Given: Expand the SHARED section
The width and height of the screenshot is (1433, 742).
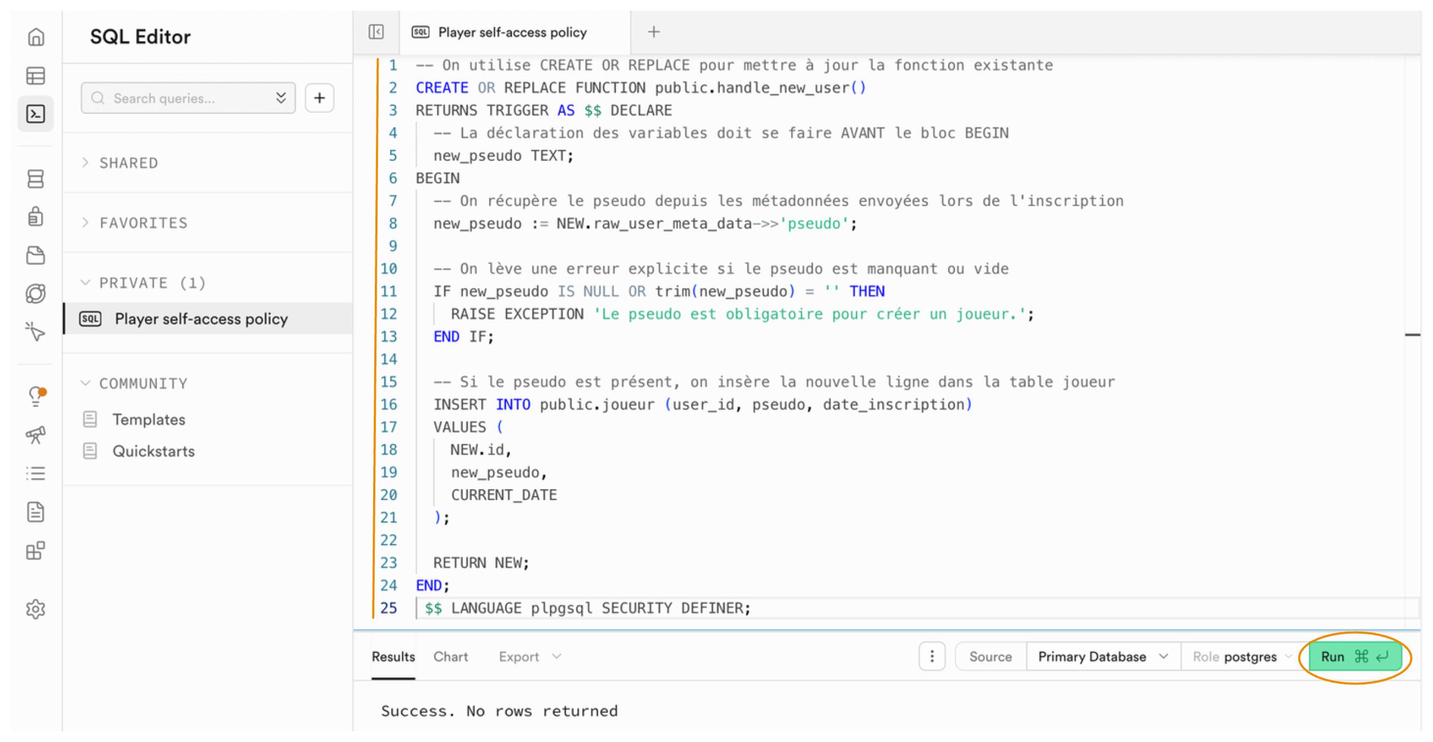Looking at the screenshot, I should pos(128,163).
